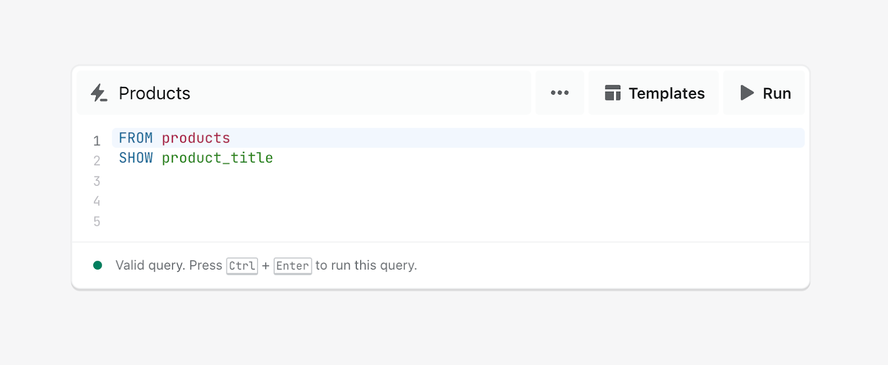Open the three-dot more options menu

(x=559, y=93)
